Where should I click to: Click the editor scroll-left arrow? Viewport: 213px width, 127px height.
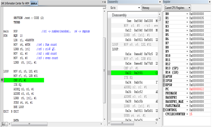pos(10,124)
